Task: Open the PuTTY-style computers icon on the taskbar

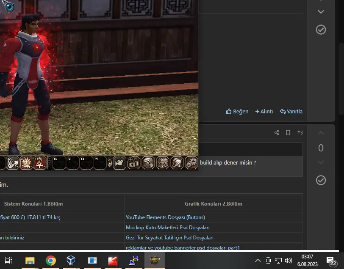Action: tap(133, 261)
